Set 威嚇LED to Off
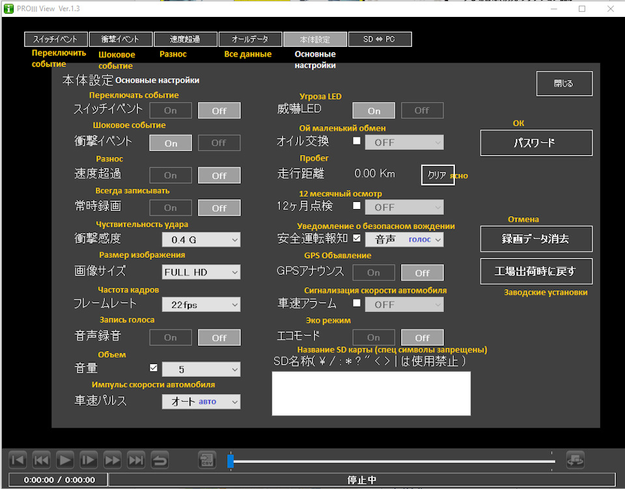Image resolution: width=625 pixels, height=489 pixels. point(422,111)
